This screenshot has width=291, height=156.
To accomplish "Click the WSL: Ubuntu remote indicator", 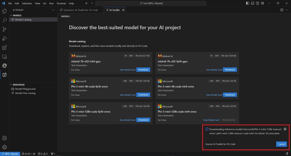I will click(x=10, y=154).
